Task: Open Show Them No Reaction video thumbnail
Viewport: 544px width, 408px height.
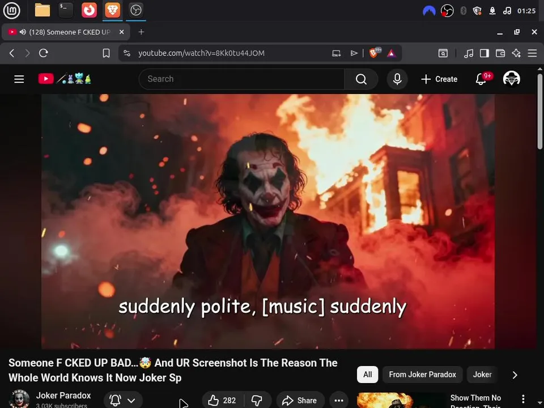Action: [x=401, y=401]
